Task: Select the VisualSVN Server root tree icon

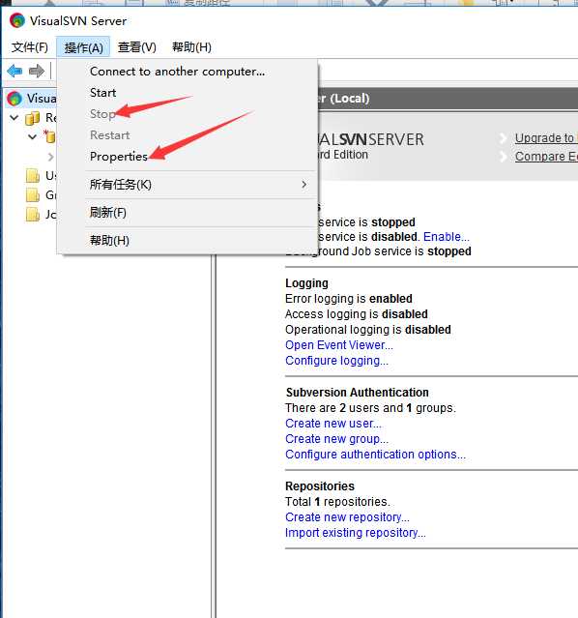Action: pos(14,99)
